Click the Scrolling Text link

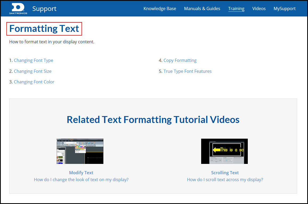pos(225,172)
